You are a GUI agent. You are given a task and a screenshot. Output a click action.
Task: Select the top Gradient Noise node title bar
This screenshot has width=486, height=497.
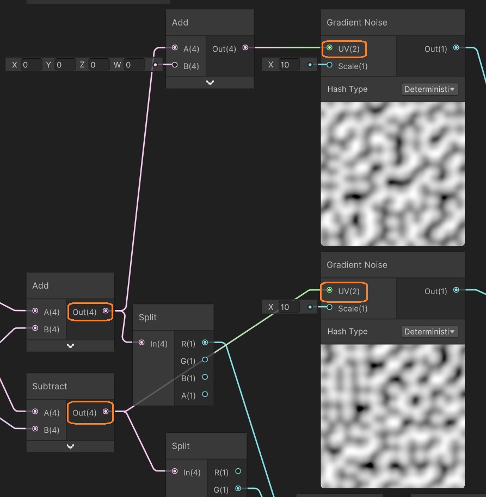(x=357, y=22)
